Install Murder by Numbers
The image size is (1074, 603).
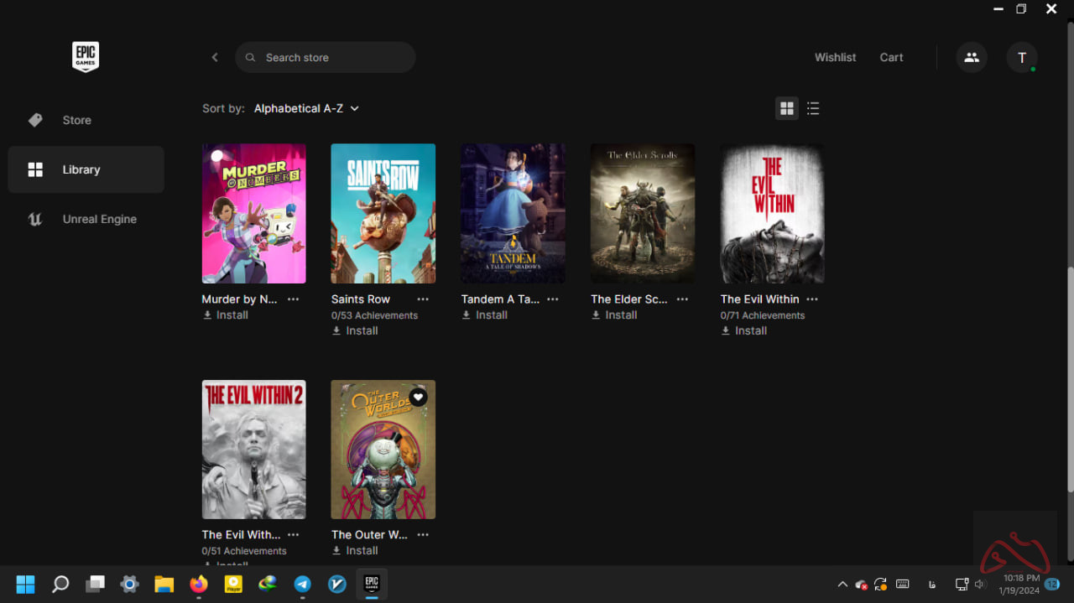tap(226, 315)
